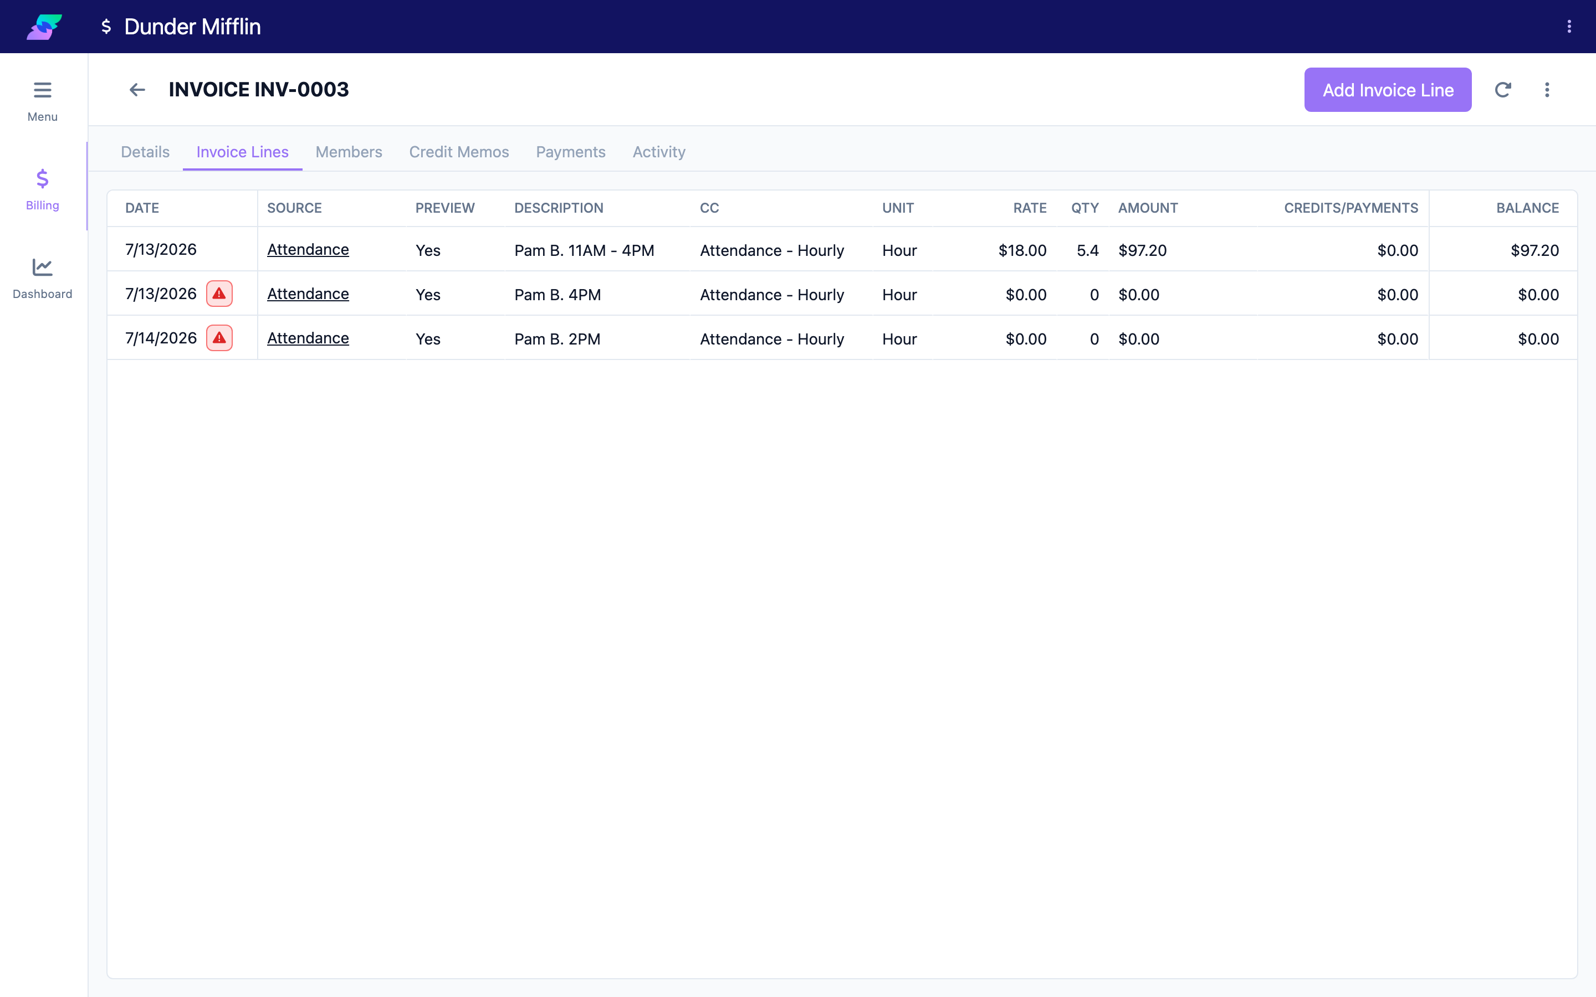Image resolution: width=1596 pixels, height=997 pixels.
Task: Open the Credit Memos tab
Action: 458,152
